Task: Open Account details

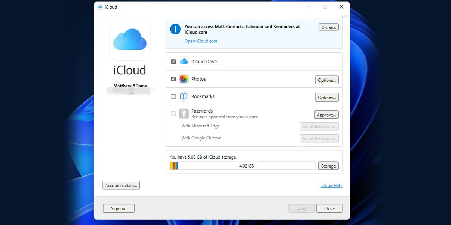Action: click(121, 185)
